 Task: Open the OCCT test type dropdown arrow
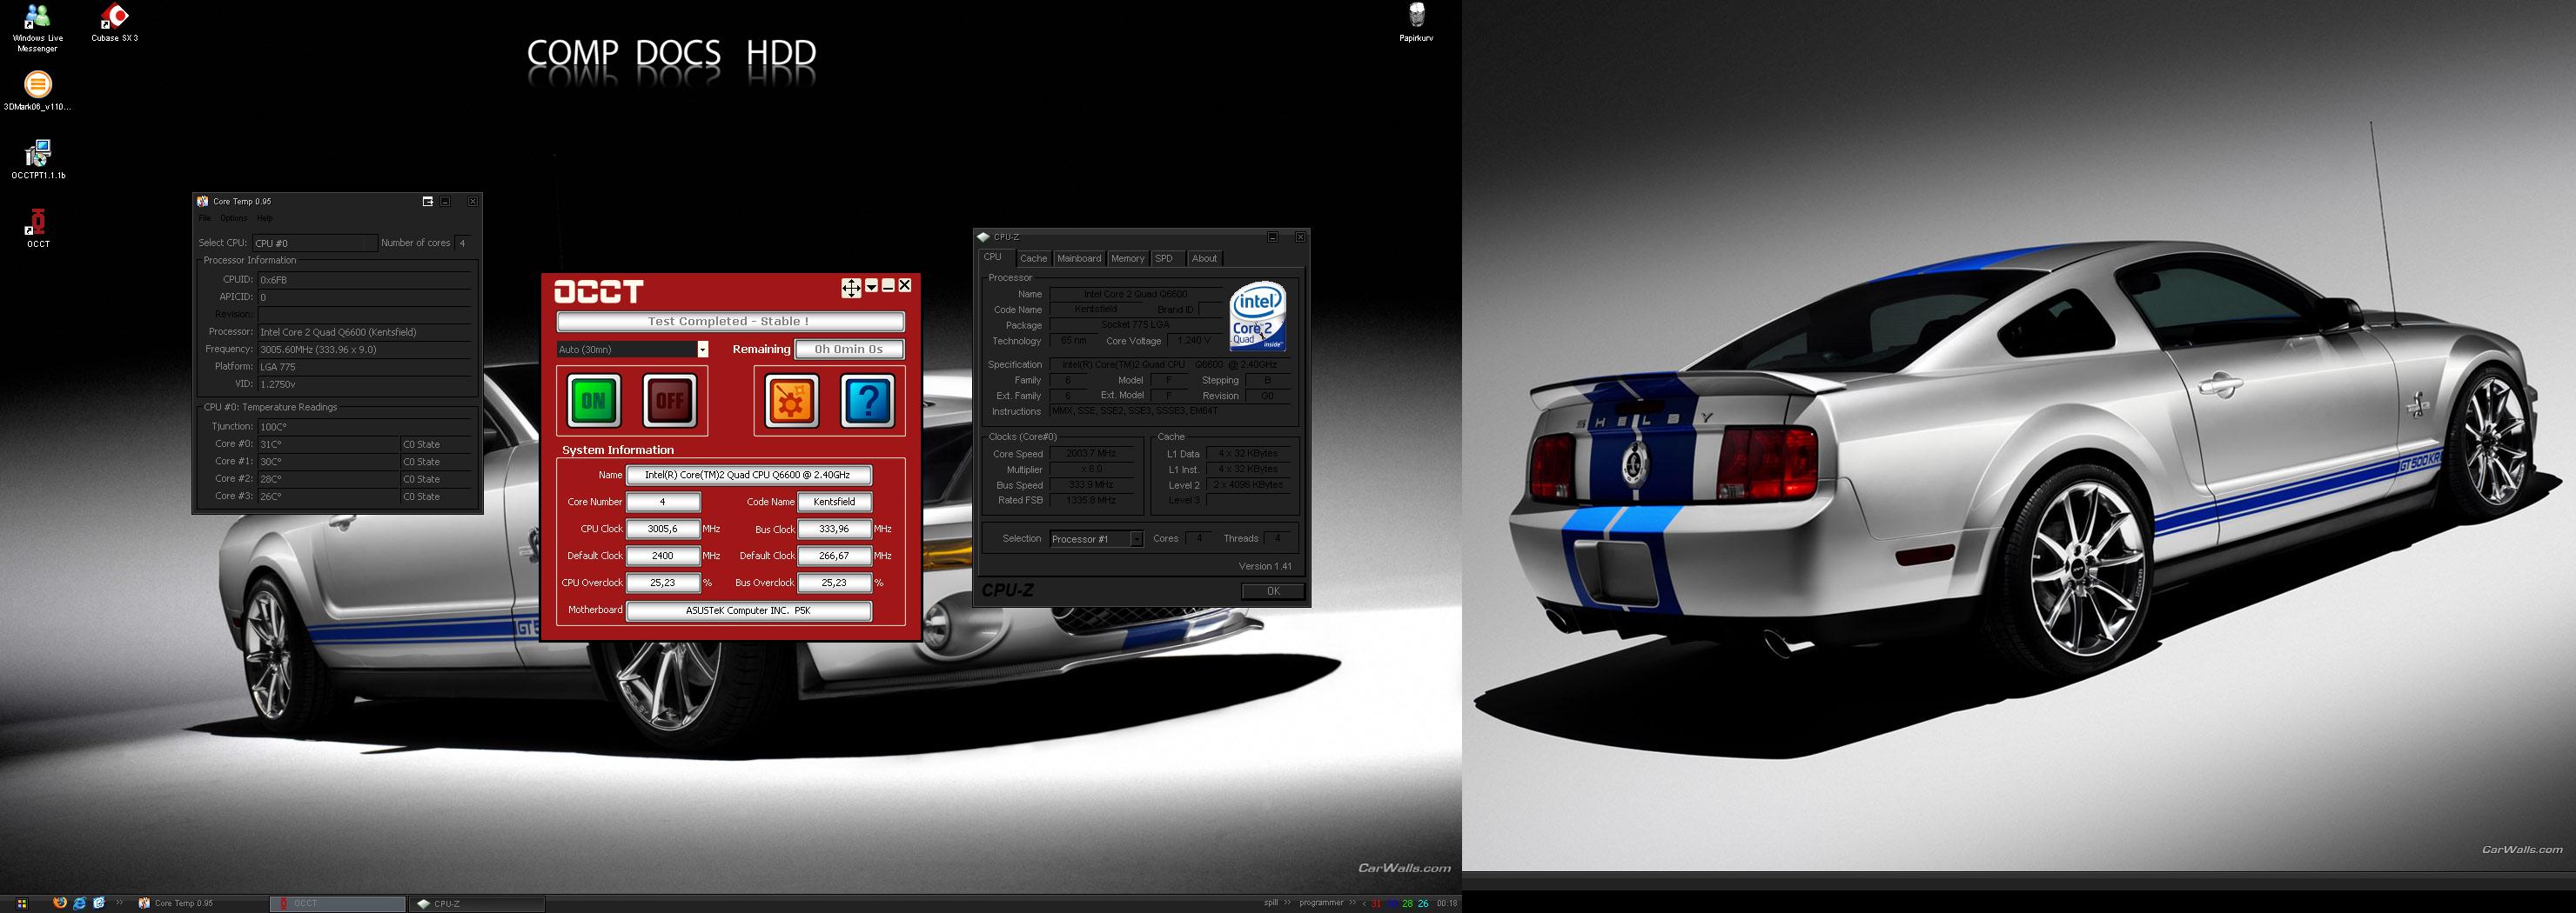tap(702, 350)
